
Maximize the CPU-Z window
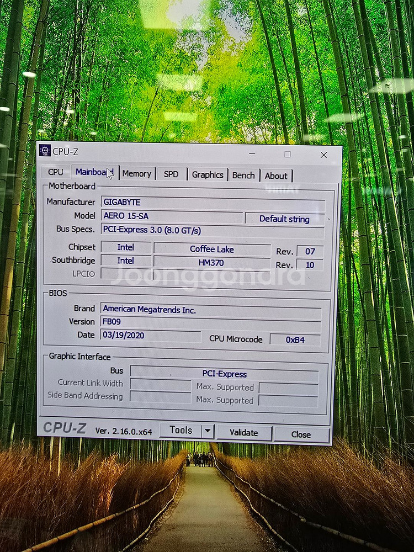[x=287, y=154]
